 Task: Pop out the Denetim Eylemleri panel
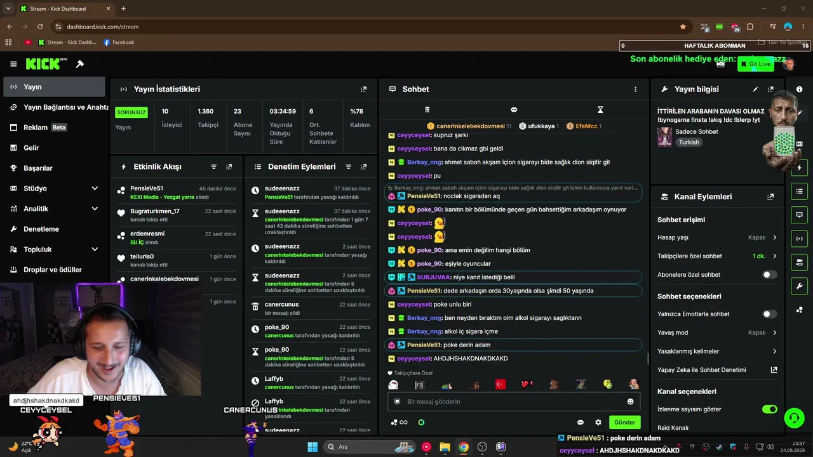(363, 167)
